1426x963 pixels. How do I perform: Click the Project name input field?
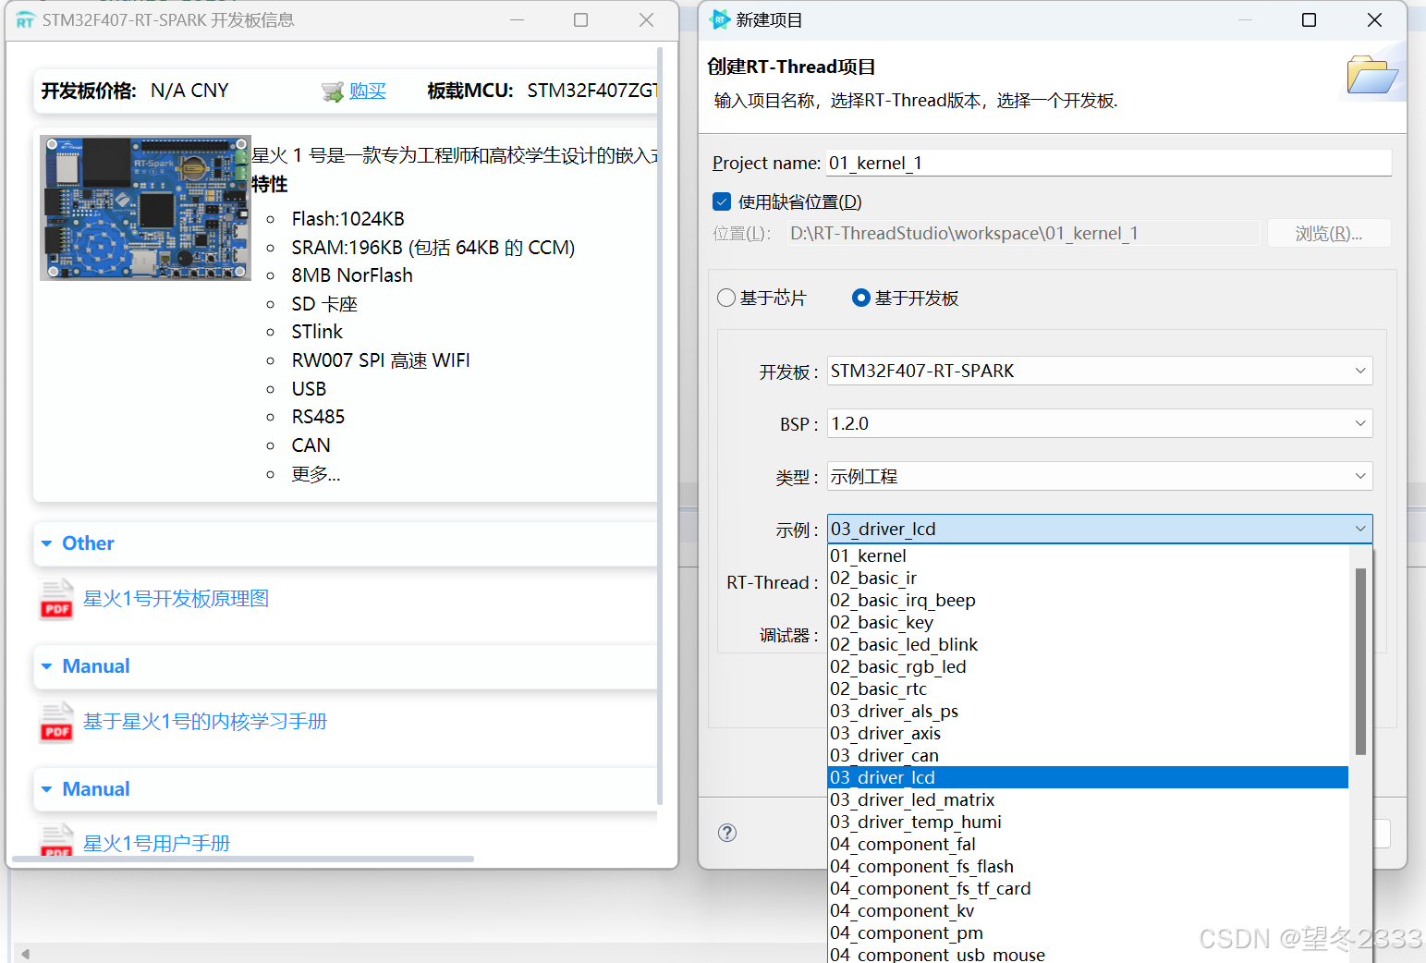tap(1109, 163)
